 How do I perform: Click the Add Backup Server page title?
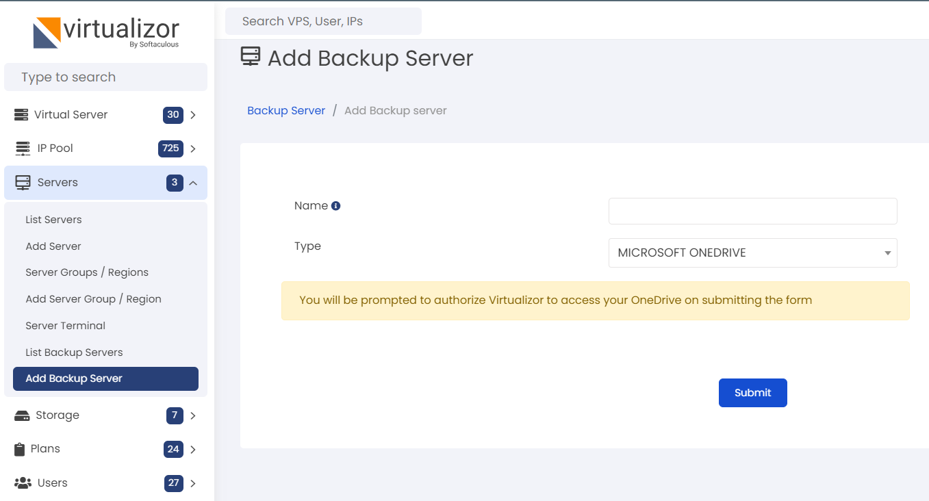[x=370, y=58]
